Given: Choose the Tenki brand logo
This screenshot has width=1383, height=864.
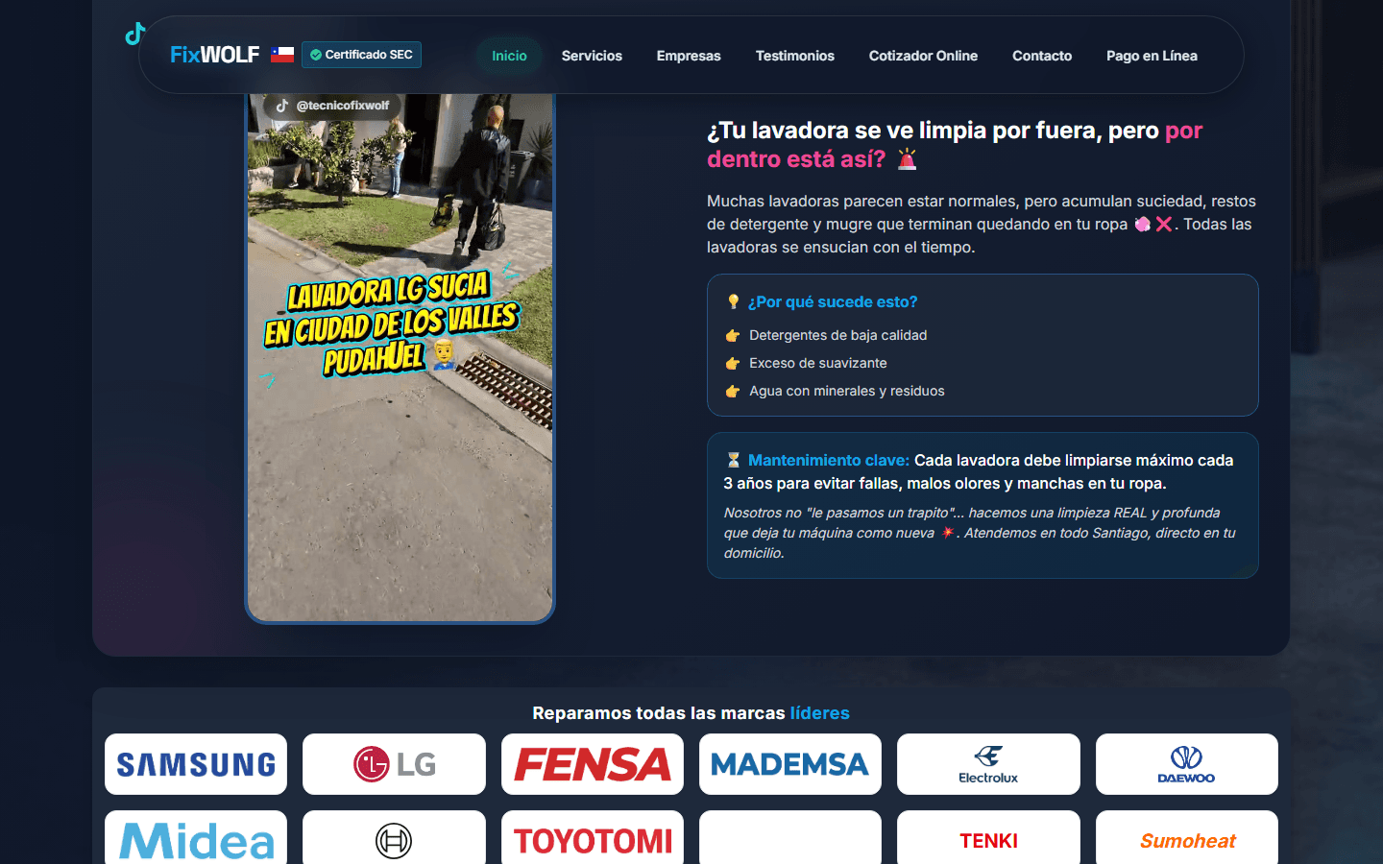Looking at the screenshot, I should click(x=988, y=838).
